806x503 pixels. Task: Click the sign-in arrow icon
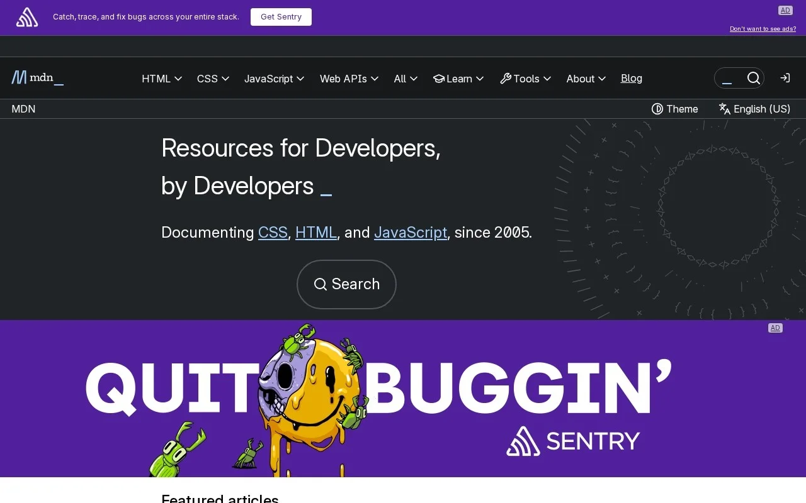coord(785,78)
